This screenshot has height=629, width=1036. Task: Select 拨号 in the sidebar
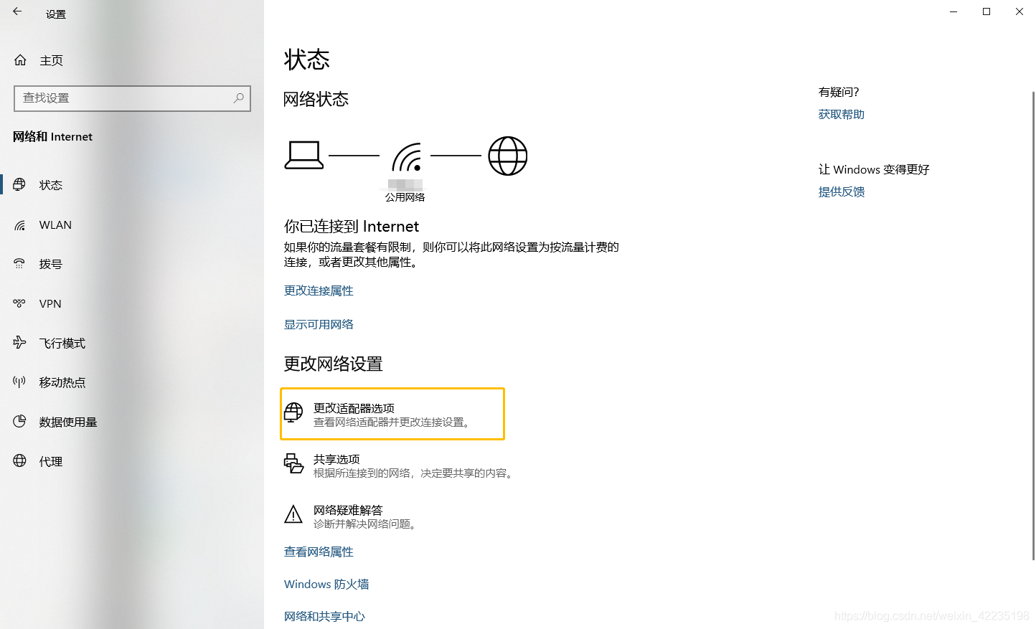pyautogui.click(x=50, y=263)
